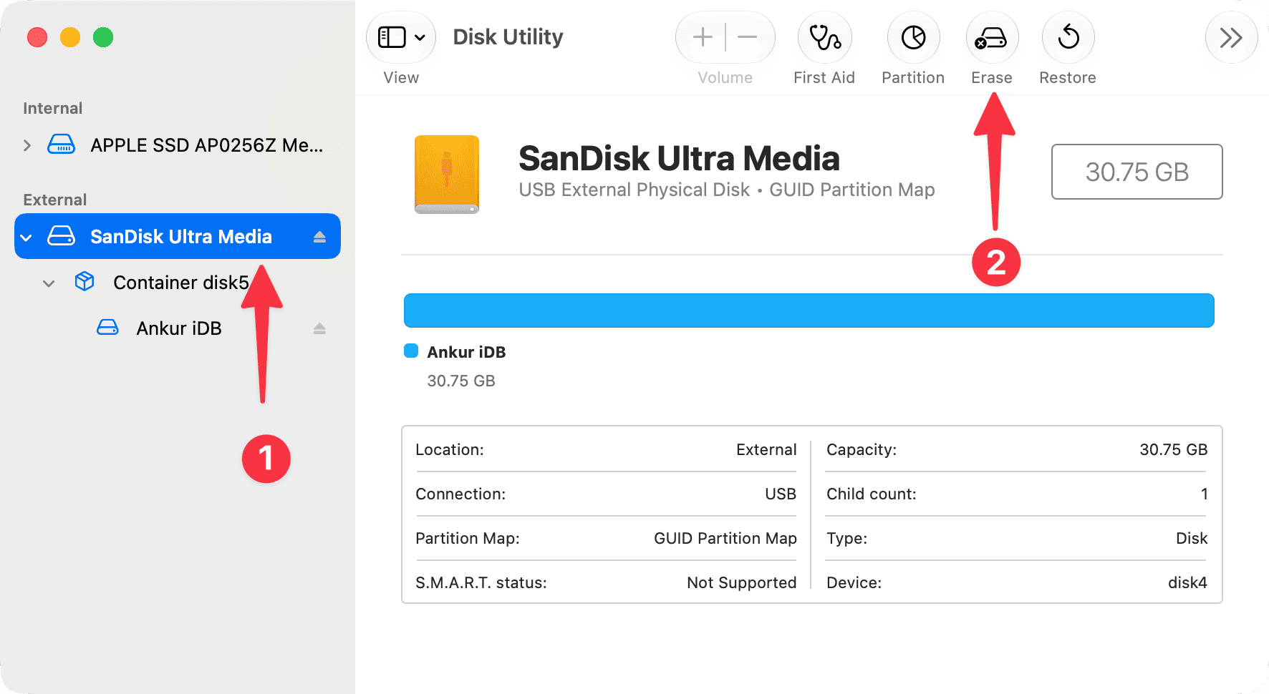Screen dimensions: 1269x694
Task: Click the Container disk5 cube icon
Action: 85,282
